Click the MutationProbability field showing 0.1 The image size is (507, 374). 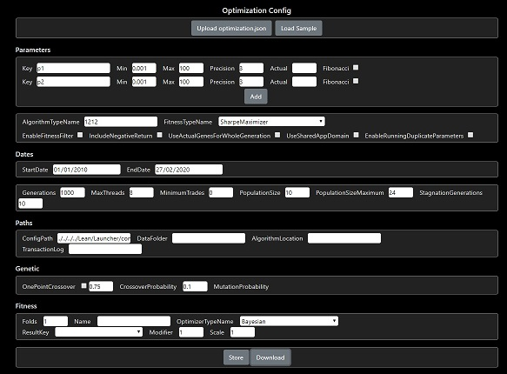(x=195, y=286)
